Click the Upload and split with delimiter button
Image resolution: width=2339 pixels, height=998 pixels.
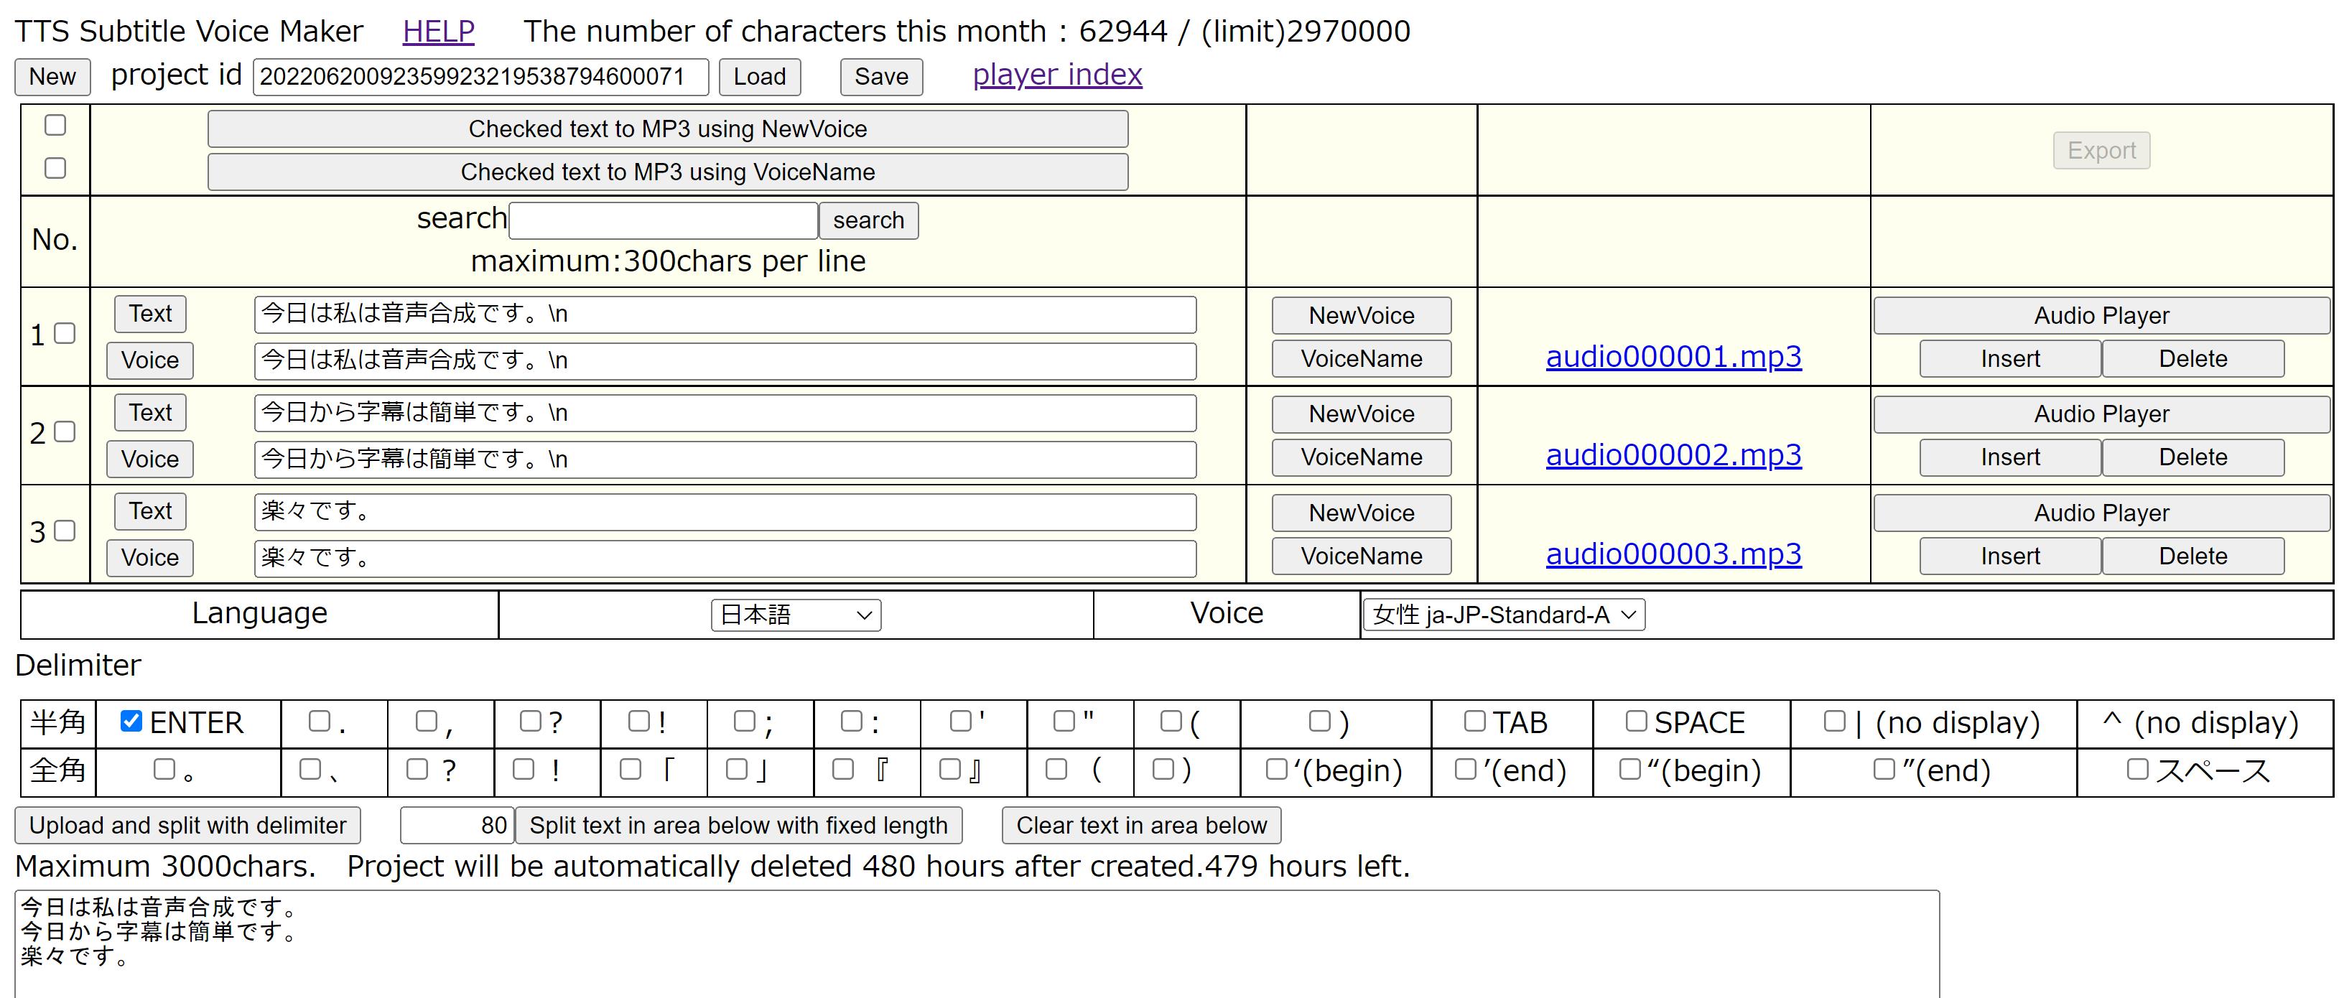click(x=187, y=824)
